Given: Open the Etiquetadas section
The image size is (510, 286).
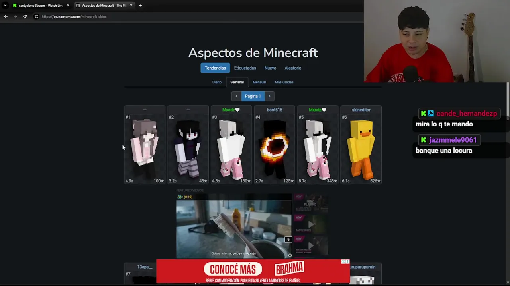Looking at the screenshot, I should click(x=245, y=68).
